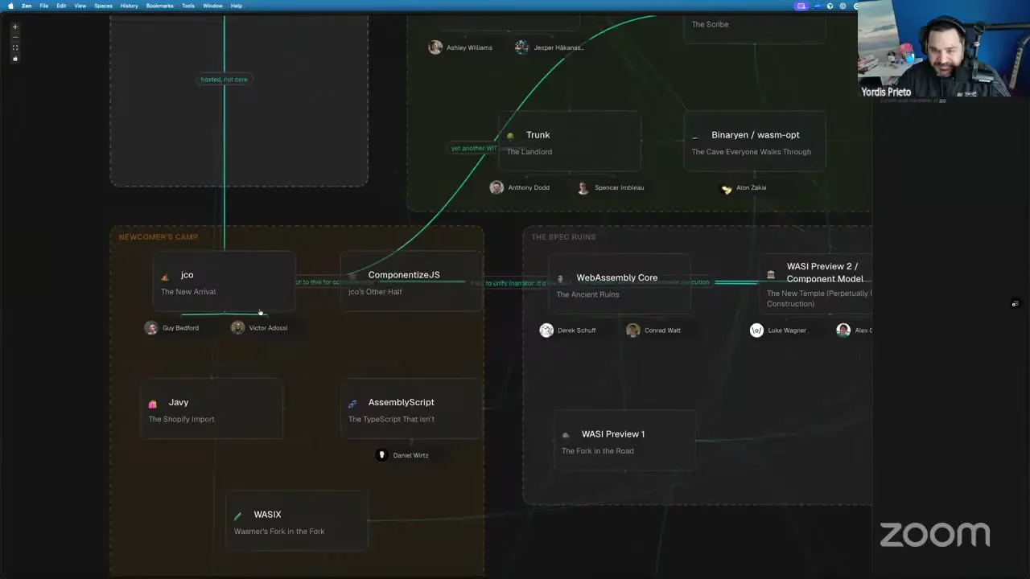The image size is (1030, 579).
Task: Click the purple screen-share menu bar icon
Action: [801, 6]
